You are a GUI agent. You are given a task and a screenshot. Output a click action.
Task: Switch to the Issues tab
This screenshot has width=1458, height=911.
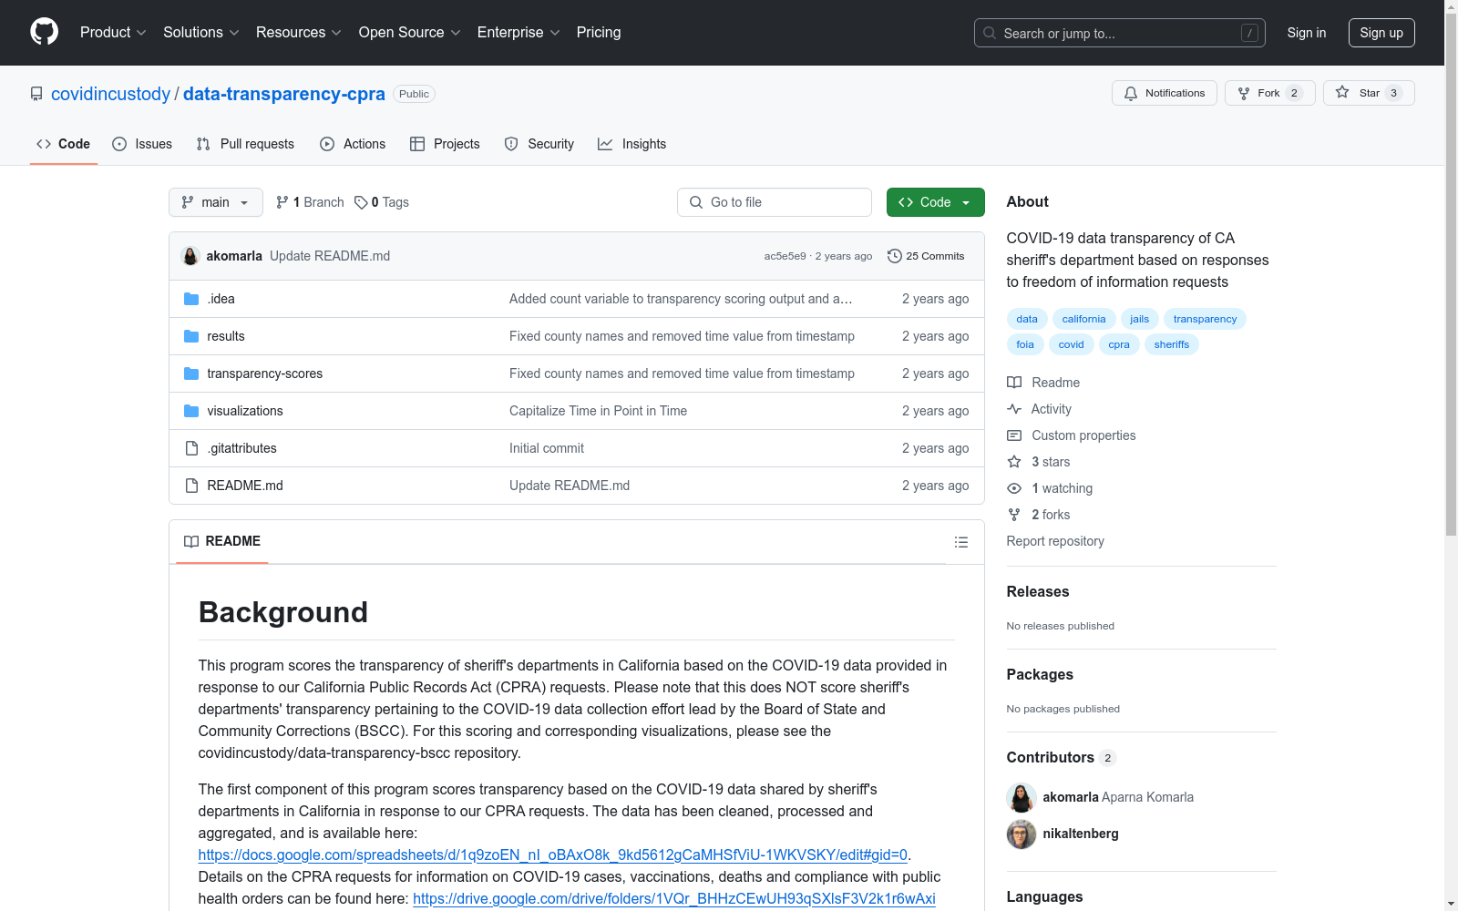(x=142, y=144)
